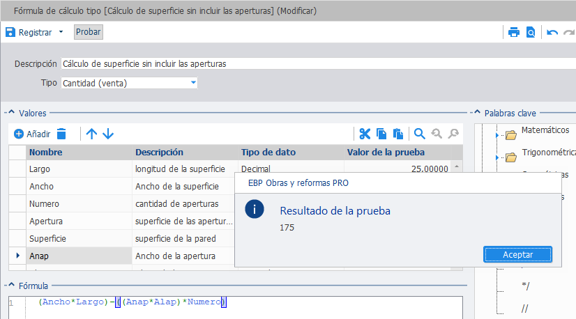Open the print icon in toolbar

click(513, 32)
